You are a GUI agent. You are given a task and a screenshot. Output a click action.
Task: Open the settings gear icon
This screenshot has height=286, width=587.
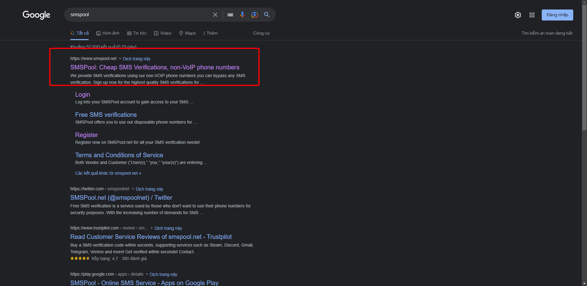tap(518, 15)
